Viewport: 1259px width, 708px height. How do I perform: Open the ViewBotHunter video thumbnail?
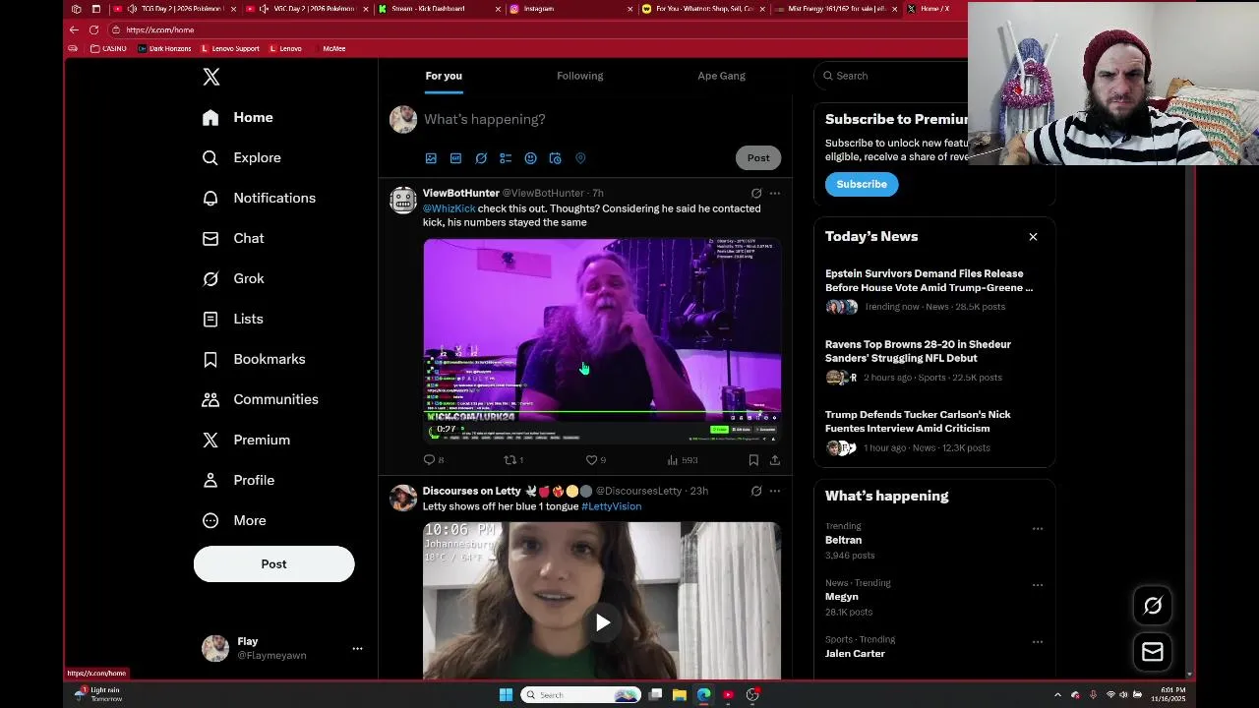tap(602, 341)
